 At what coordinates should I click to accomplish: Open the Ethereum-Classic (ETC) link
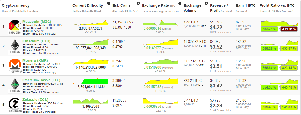[x=41, y=80]
